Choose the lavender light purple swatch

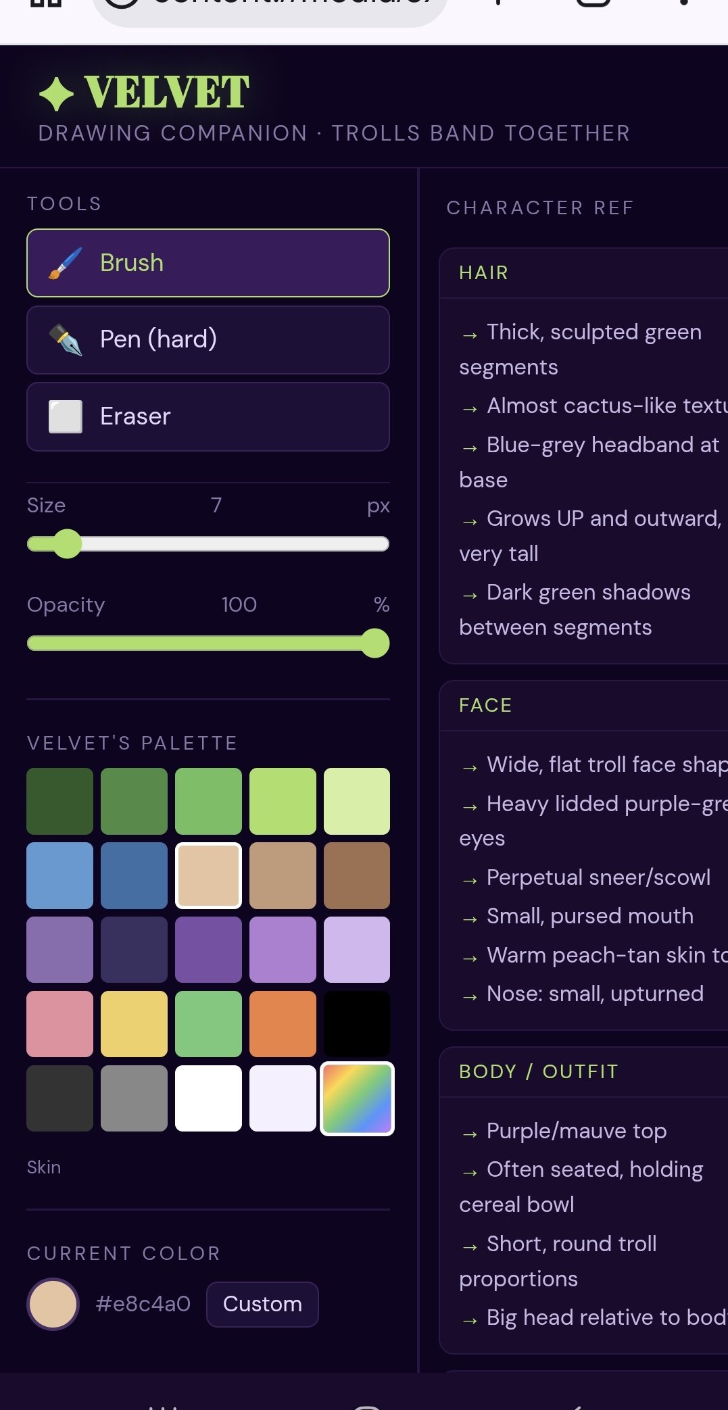357,950
